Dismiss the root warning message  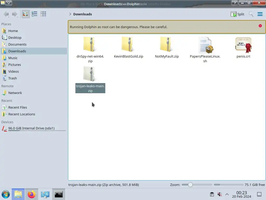[260, 26]
